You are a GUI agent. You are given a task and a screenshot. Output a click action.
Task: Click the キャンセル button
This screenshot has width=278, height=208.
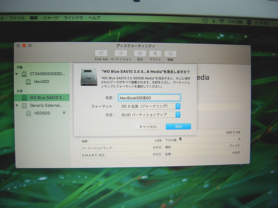(148, 127)
